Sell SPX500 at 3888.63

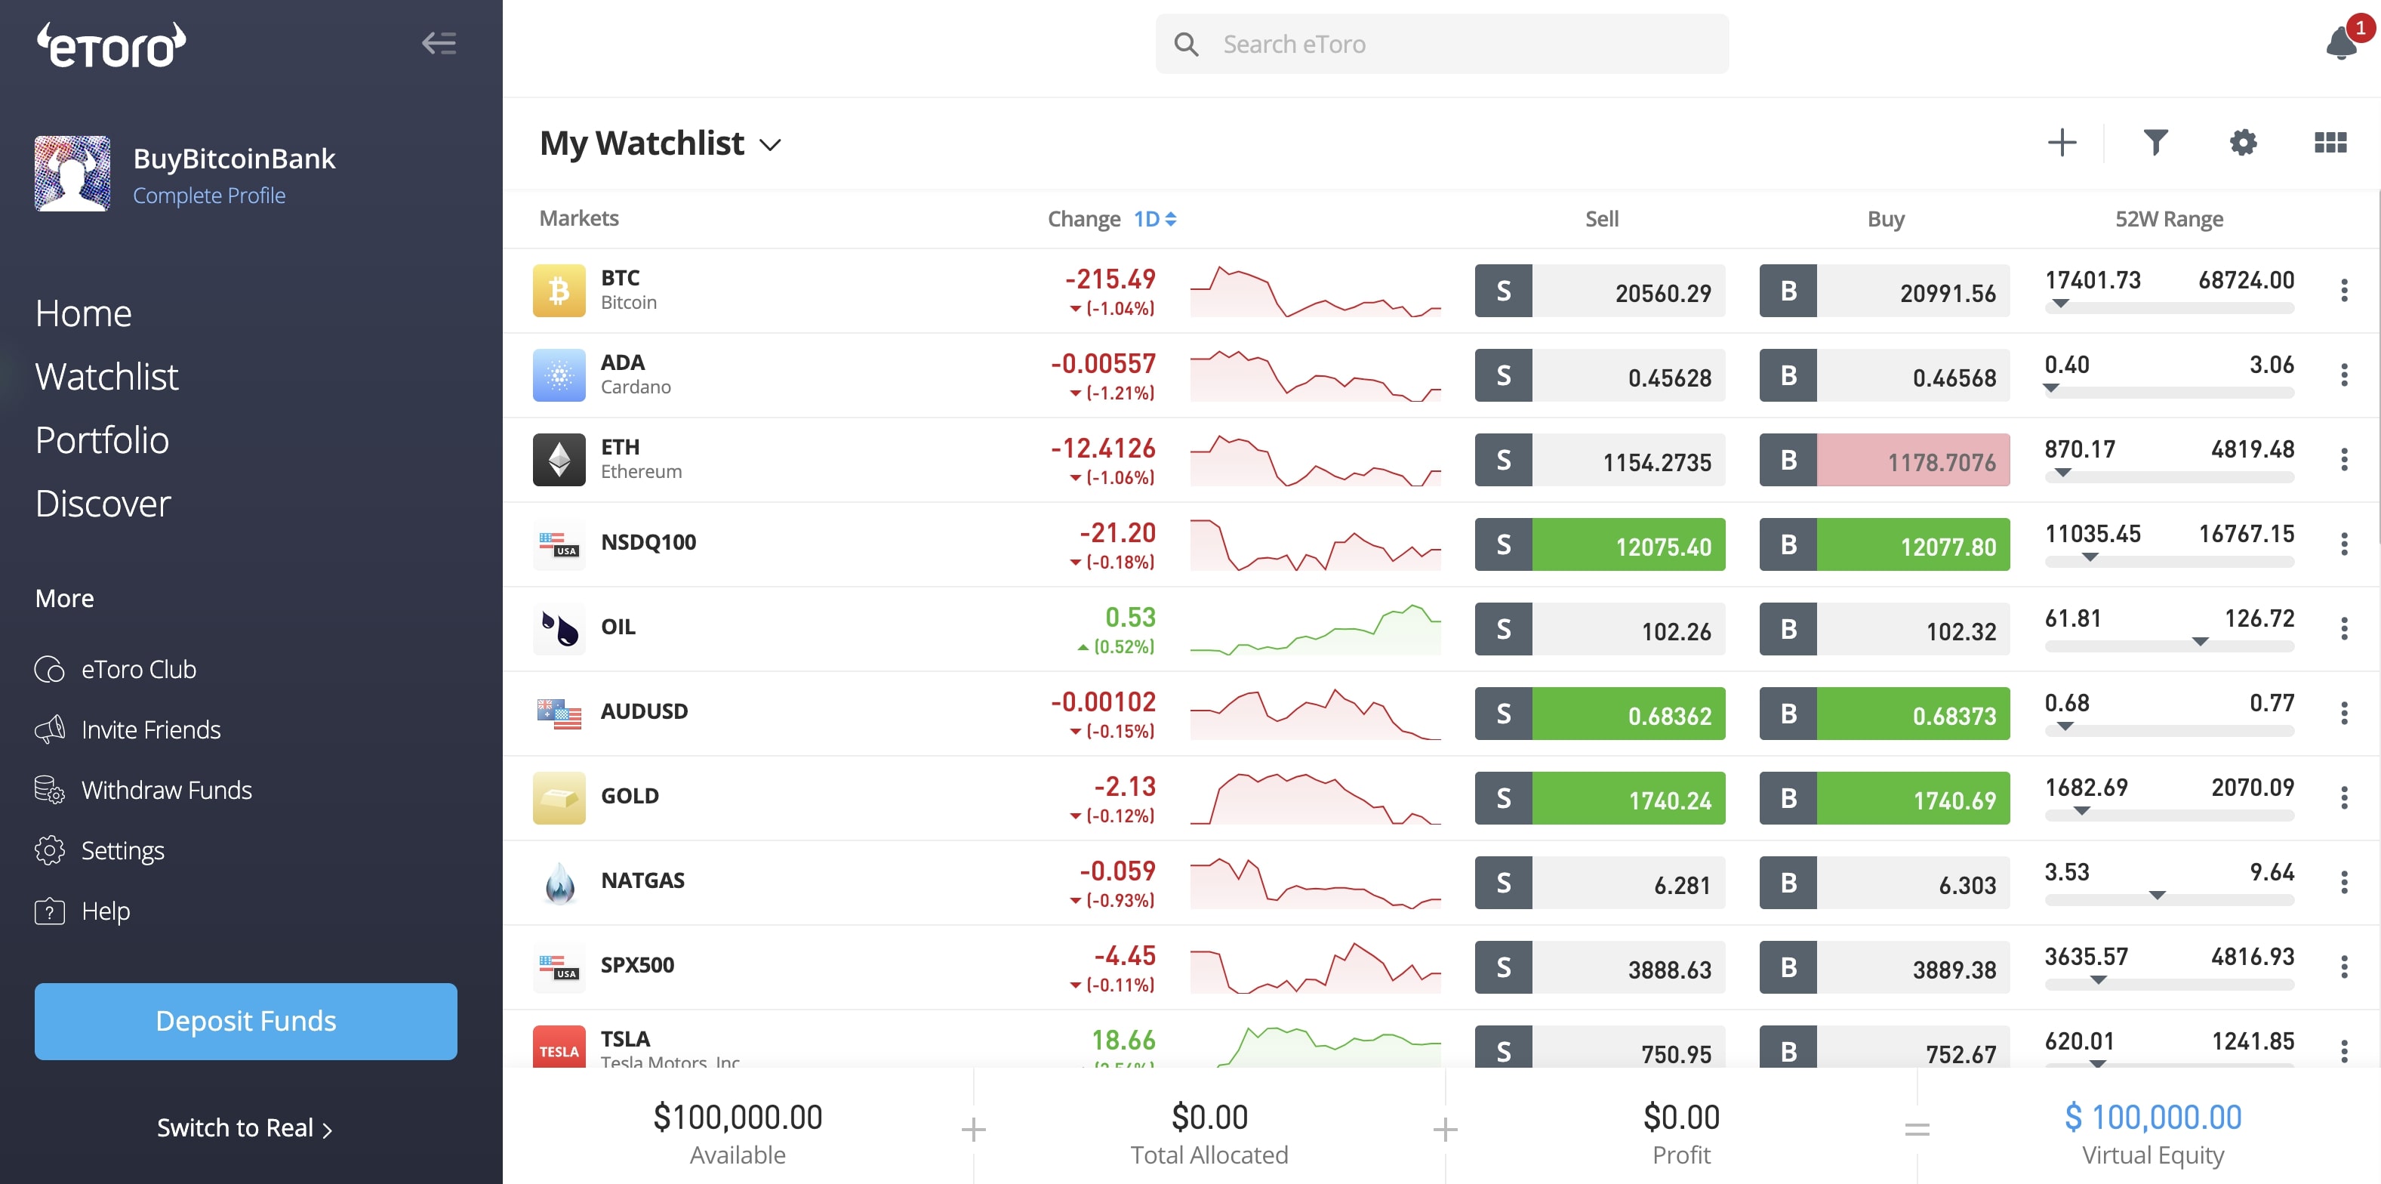point(1600,967)
